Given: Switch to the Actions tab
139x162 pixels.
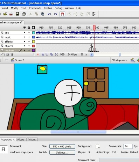Looking at the screenshot, I should click(32, 140).
